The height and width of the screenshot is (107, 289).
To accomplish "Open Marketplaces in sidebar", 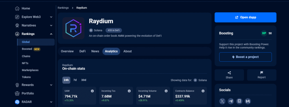I will 30,70.
